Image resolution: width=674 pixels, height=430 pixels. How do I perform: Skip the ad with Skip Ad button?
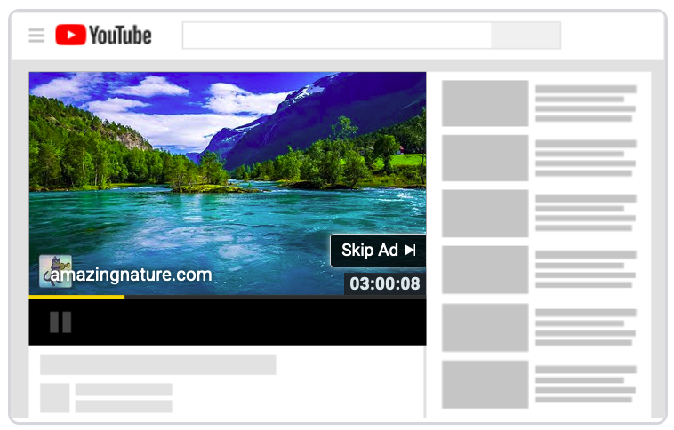tap(378, 251)
